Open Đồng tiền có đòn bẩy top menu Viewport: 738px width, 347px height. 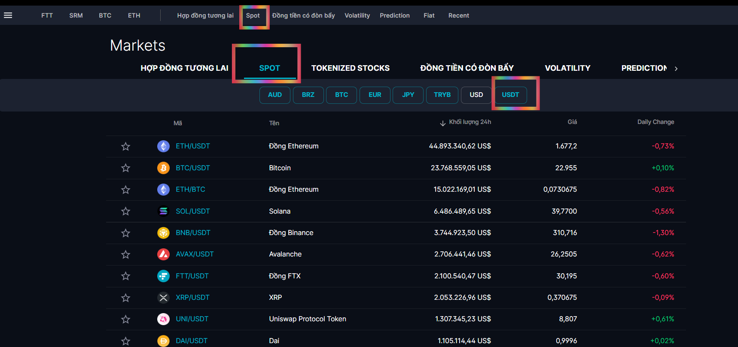303,15
